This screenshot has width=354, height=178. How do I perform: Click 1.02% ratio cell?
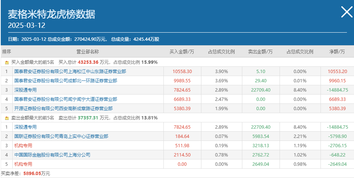[x=300, y=155]
